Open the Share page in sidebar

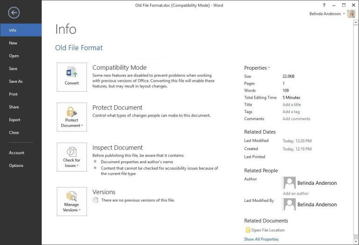click(21, 107)
